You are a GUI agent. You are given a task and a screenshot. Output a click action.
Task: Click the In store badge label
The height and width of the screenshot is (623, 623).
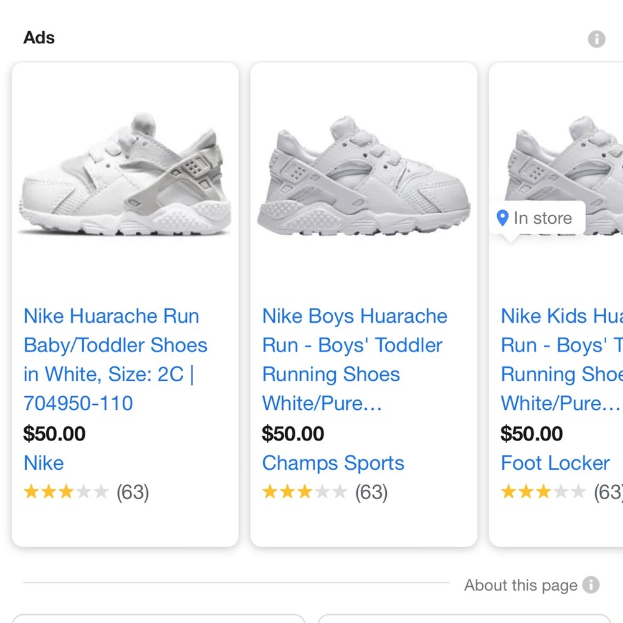click(543, 218)
